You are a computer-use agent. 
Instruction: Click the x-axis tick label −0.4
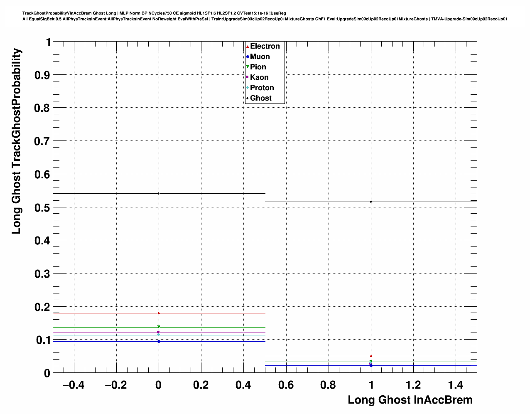(x=74, y=385)
